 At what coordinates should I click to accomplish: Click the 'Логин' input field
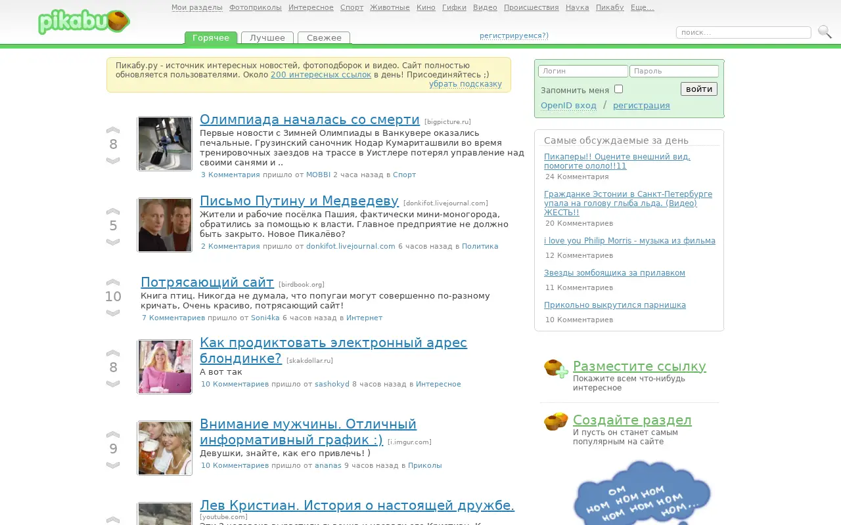point(583,71)
